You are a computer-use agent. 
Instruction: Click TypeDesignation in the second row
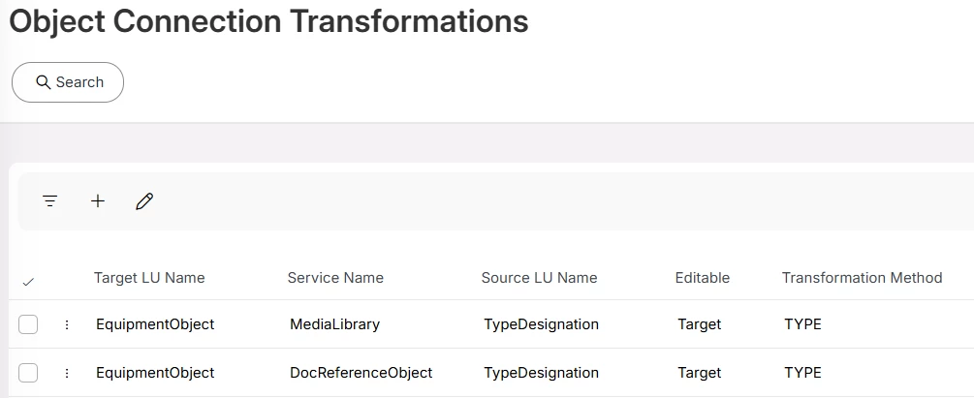541,373
